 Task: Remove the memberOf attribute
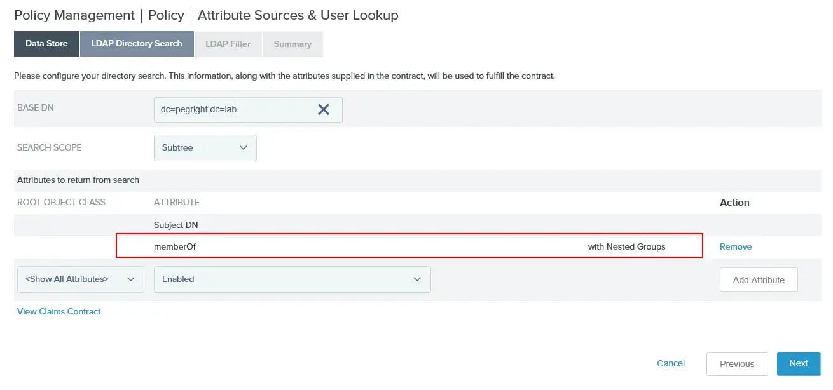pos(735,246)
